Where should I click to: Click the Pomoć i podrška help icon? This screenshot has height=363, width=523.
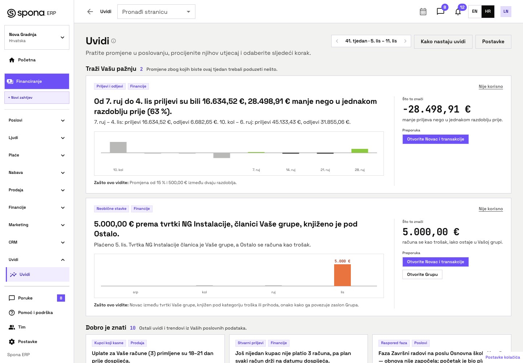(12, 313)
